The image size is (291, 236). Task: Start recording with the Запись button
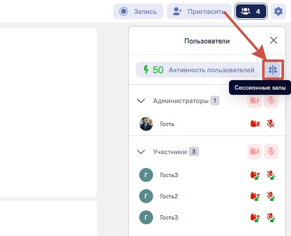click(x=138, y=11)
